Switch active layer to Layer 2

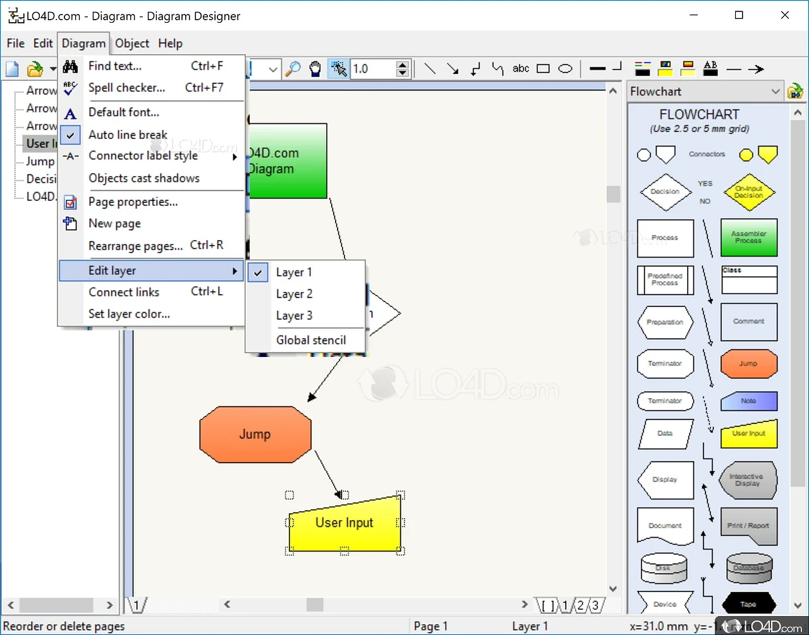[295, 294]
